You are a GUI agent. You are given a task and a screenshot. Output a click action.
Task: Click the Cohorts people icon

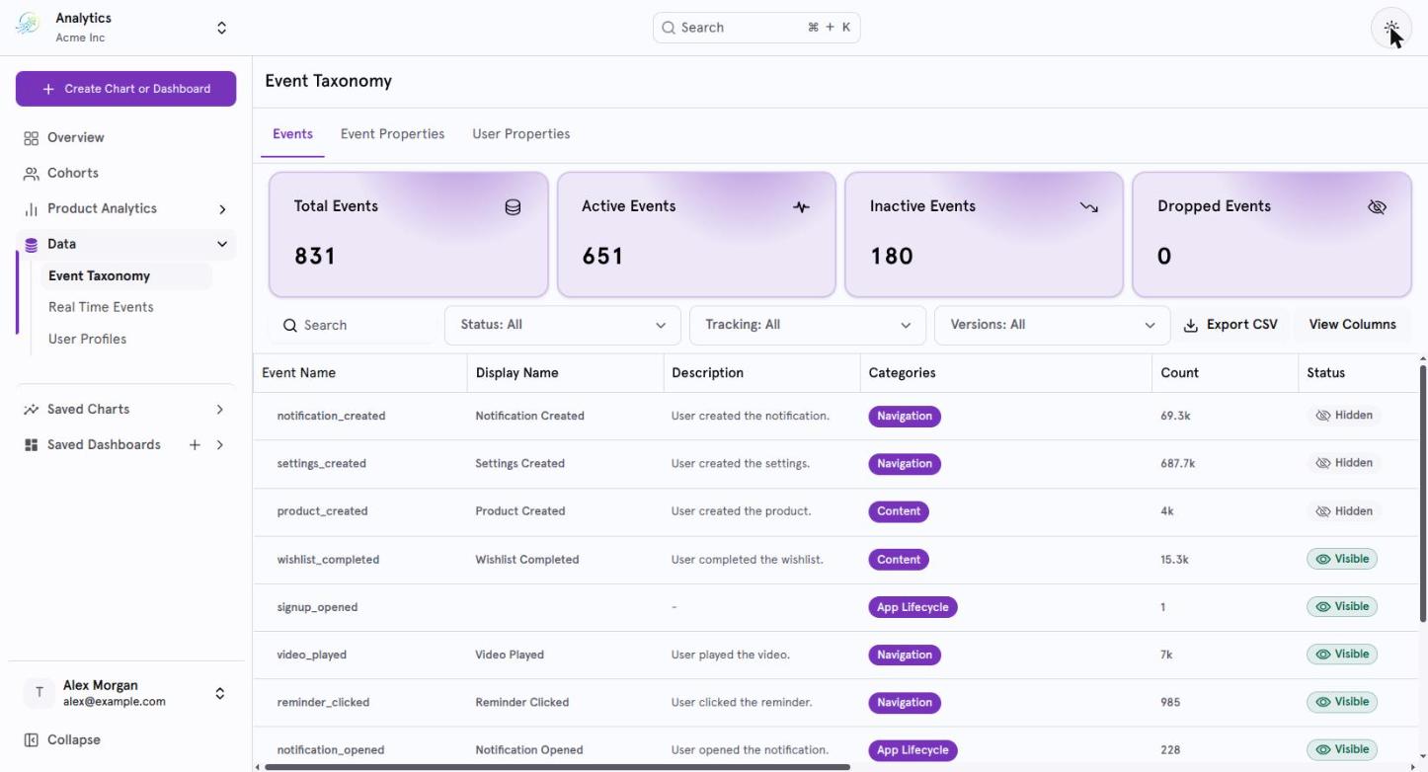32,174
